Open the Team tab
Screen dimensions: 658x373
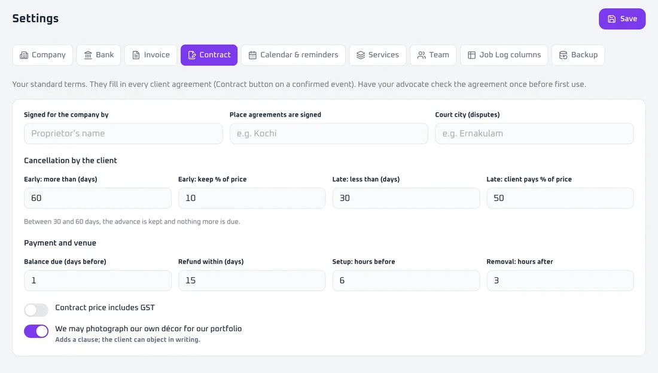point(433,55)
